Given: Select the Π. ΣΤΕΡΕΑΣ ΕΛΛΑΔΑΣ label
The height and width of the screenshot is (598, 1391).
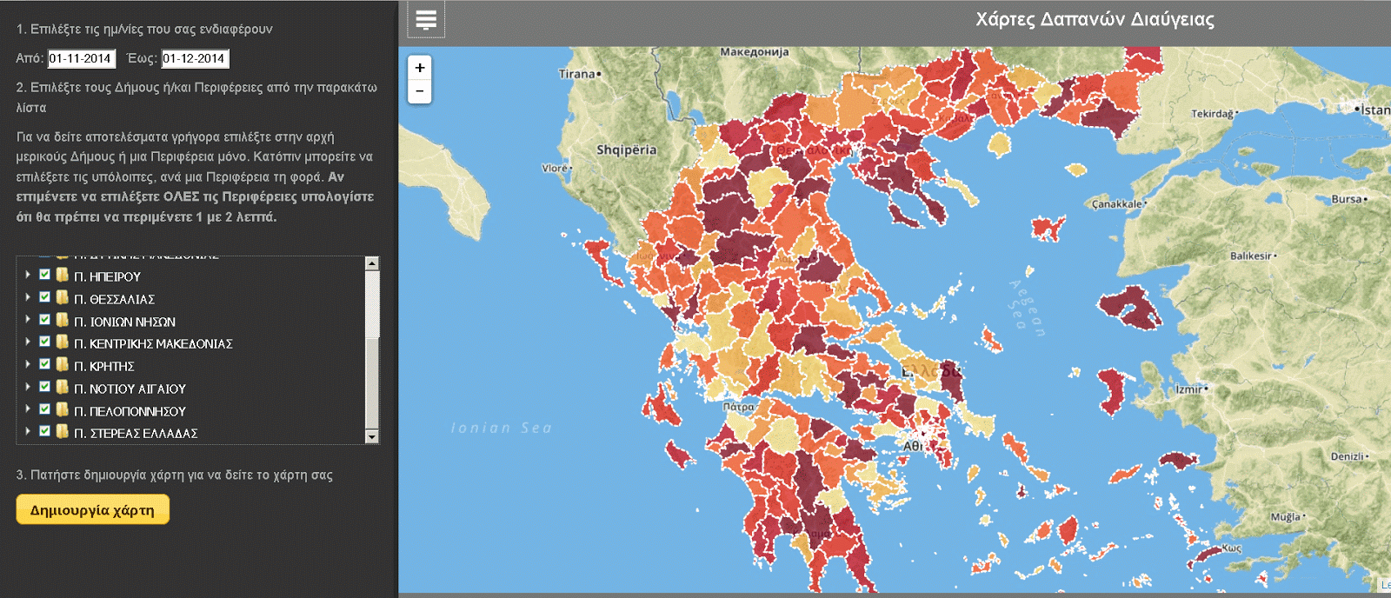Looking at the screenshot, I should [x=136, y=433].
